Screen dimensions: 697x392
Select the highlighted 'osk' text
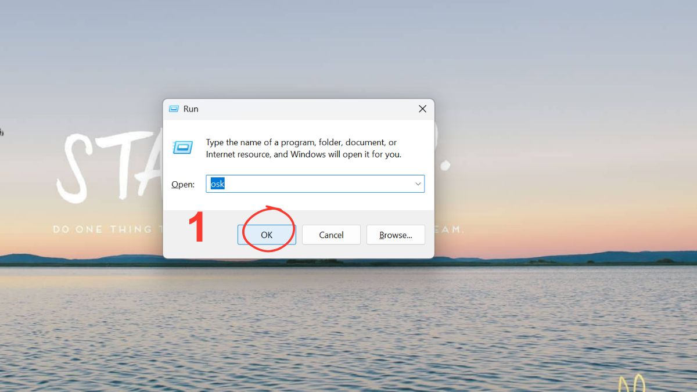(x=217, y=184)
